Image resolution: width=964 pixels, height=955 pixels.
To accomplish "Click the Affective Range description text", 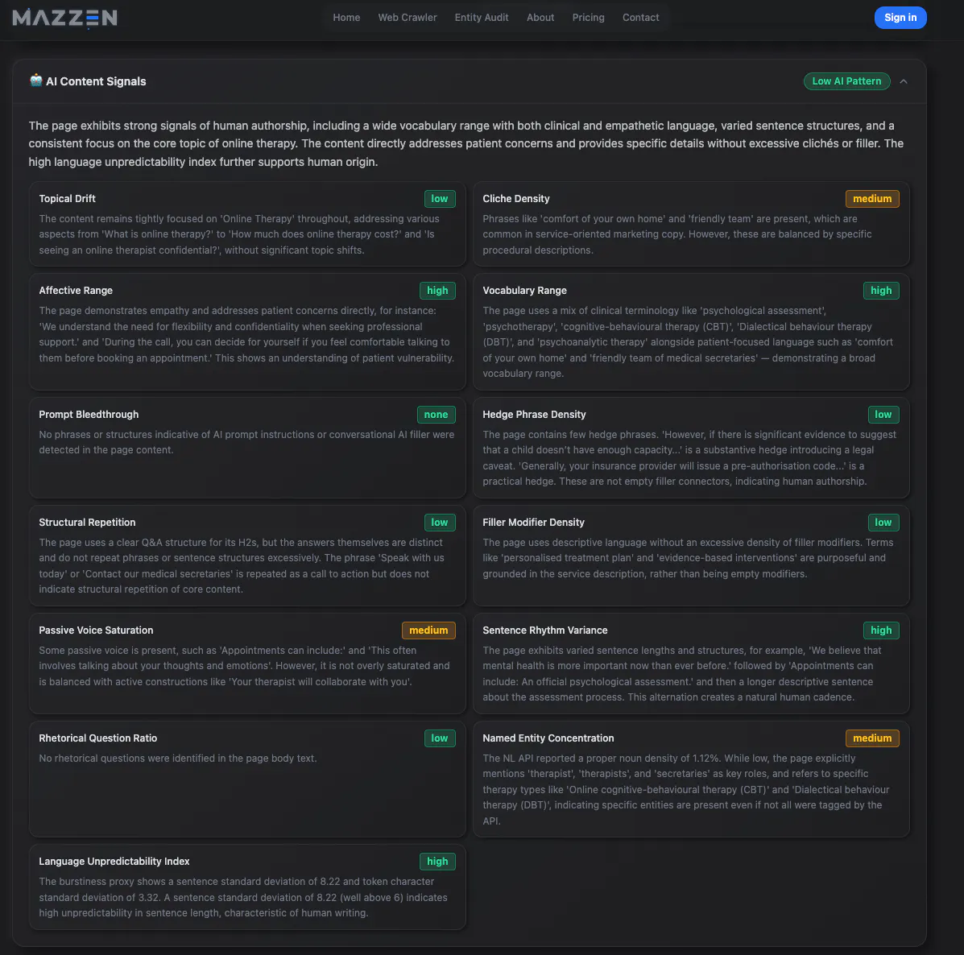I will click(246, 334).
